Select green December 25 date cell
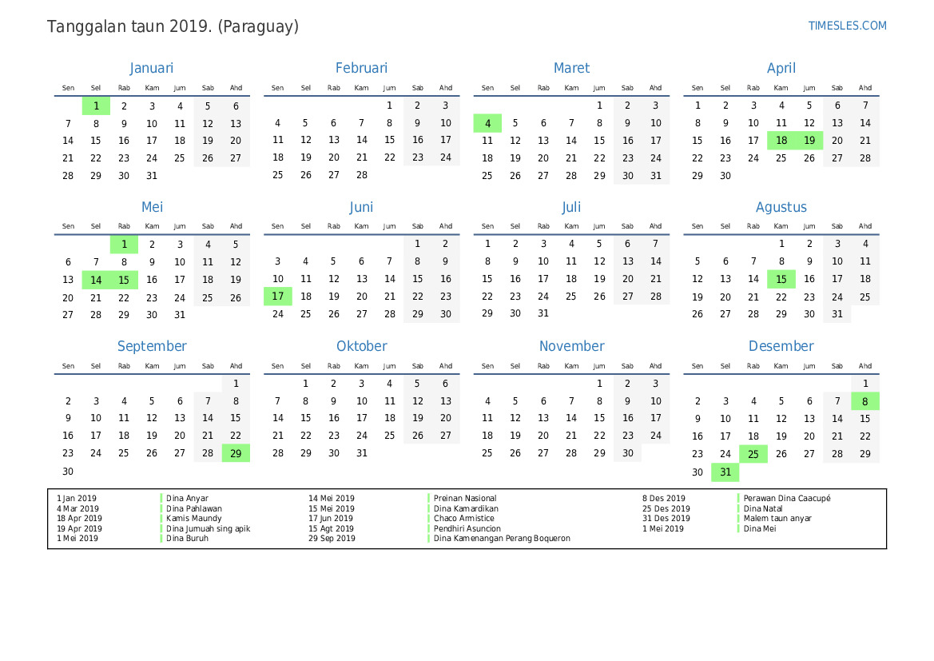This screenshot has width=934, height=661. coord(753,453)
